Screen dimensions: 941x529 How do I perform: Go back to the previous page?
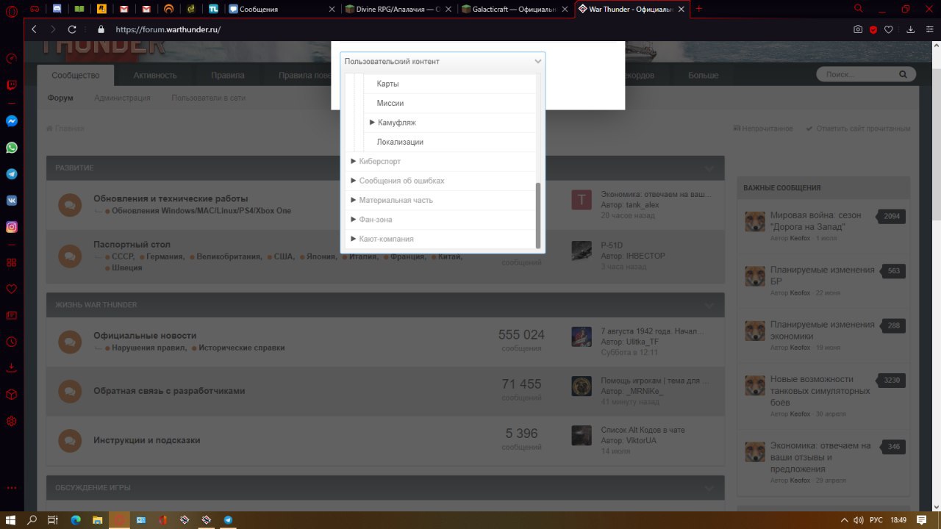click(34, 29)
